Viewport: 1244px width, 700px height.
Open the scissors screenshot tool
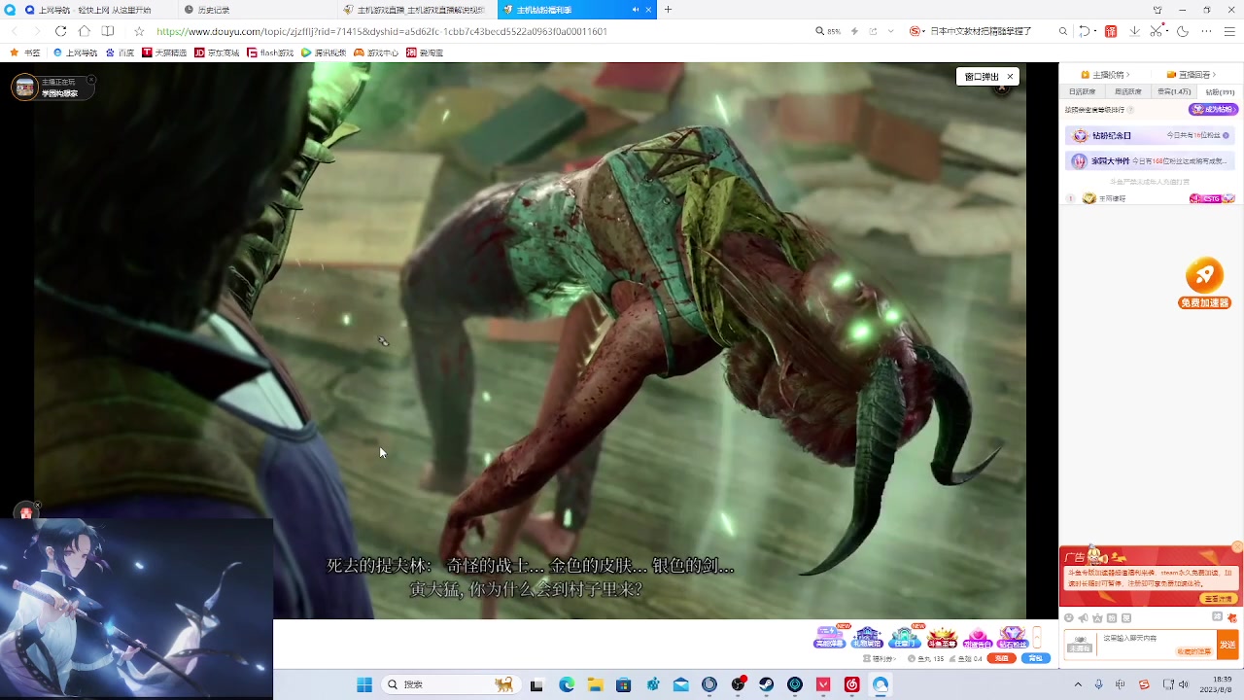1156,31
